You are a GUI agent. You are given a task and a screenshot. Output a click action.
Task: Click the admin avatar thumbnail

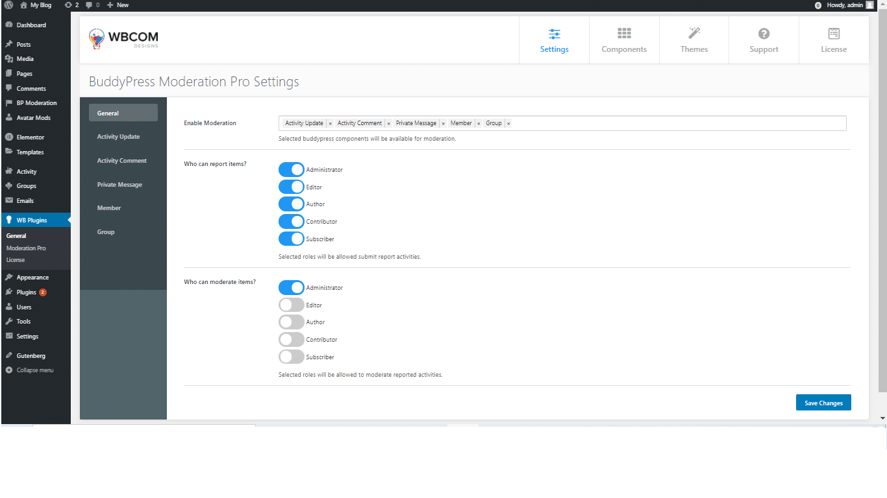click(x=870, y=5)
